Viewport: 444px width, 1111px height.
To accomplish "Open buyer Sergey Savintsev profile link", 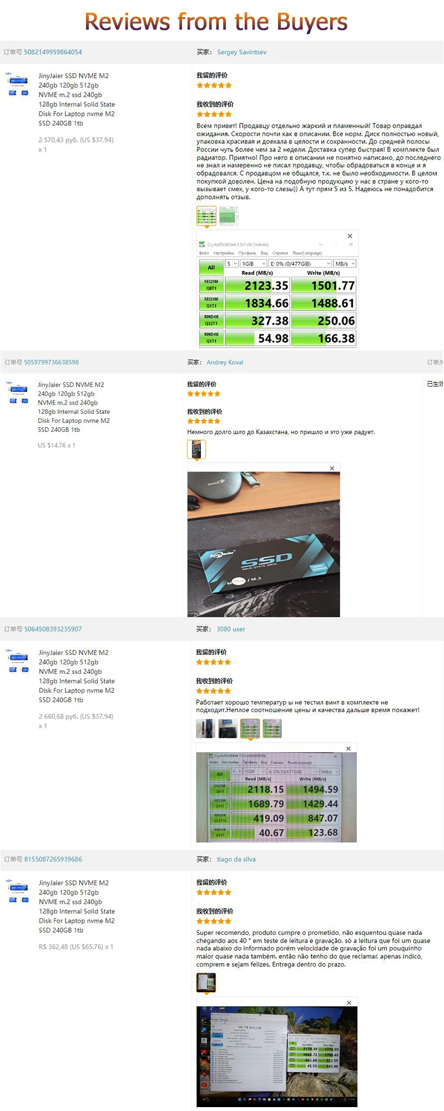I will pos(241,52).
